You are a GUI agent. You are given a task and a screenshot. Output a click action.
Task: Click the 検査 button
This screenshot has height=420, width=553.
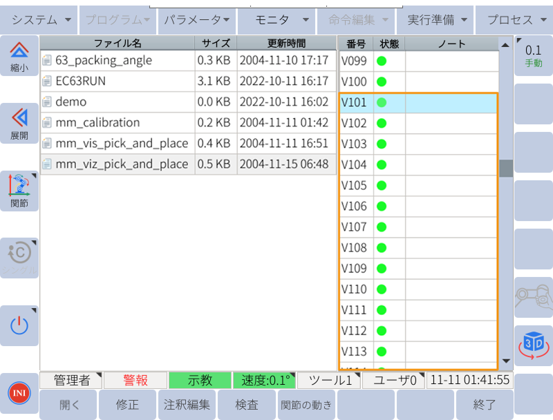(247, 405)
